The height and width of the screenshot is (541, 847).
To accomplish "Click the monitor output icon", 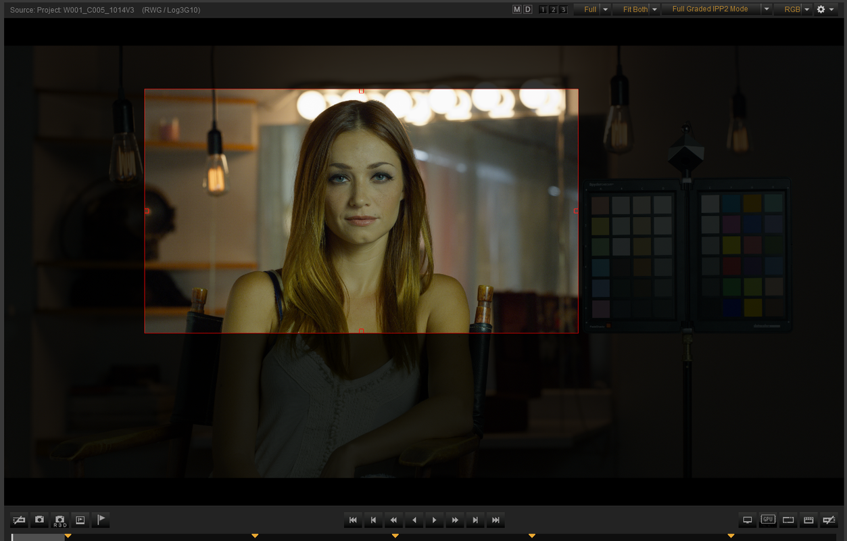I will 748,520.
